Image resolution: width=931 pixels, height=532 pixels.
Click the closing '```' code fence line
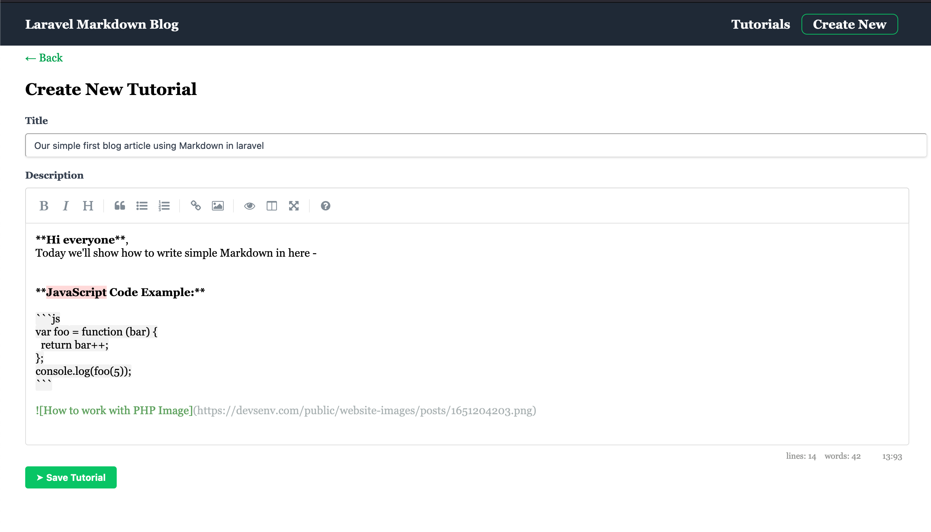coord(44,384)
